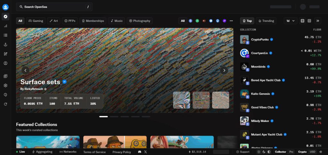The image size is (328, 155).
Task: Click the Search OpenSea field
Action: (54, 7)
